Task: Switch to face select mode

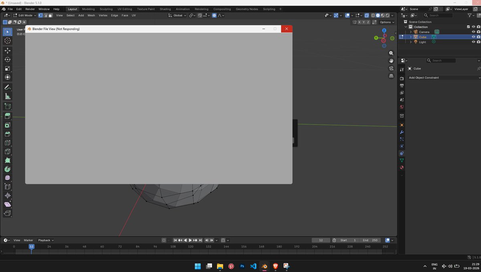Action: [x=50, y=15]
